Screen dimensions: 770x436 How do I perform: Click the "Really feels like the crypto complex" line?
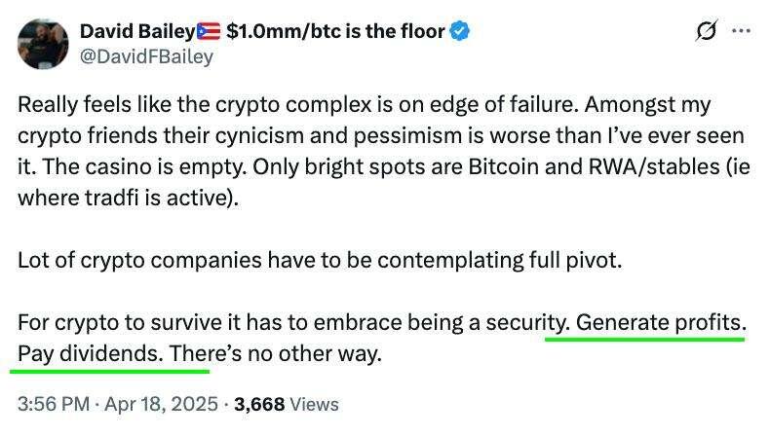195,105
